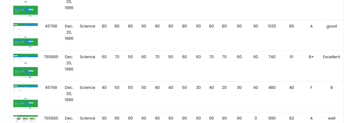Select total marks cell 990
Screen dimensions: 344x123
click(x=272, y=118)
